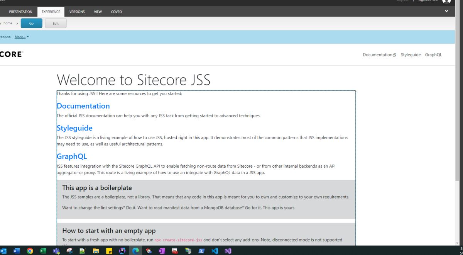Viewport: 463px width, 255px height.
Task: Open Visual Studio from the taskbar
Action: [x=228, y=251]
